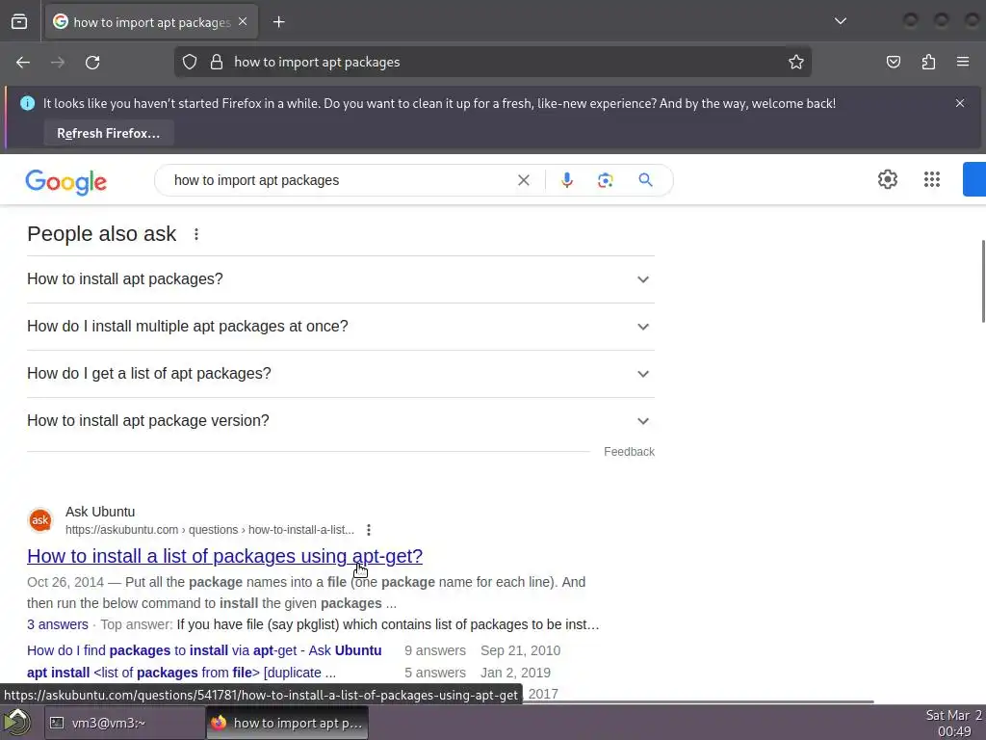Image resolution: width=986 pixels, height=740 pixels.
Task: Open a new tab with plus button
Action: click(x=278, y=22)
